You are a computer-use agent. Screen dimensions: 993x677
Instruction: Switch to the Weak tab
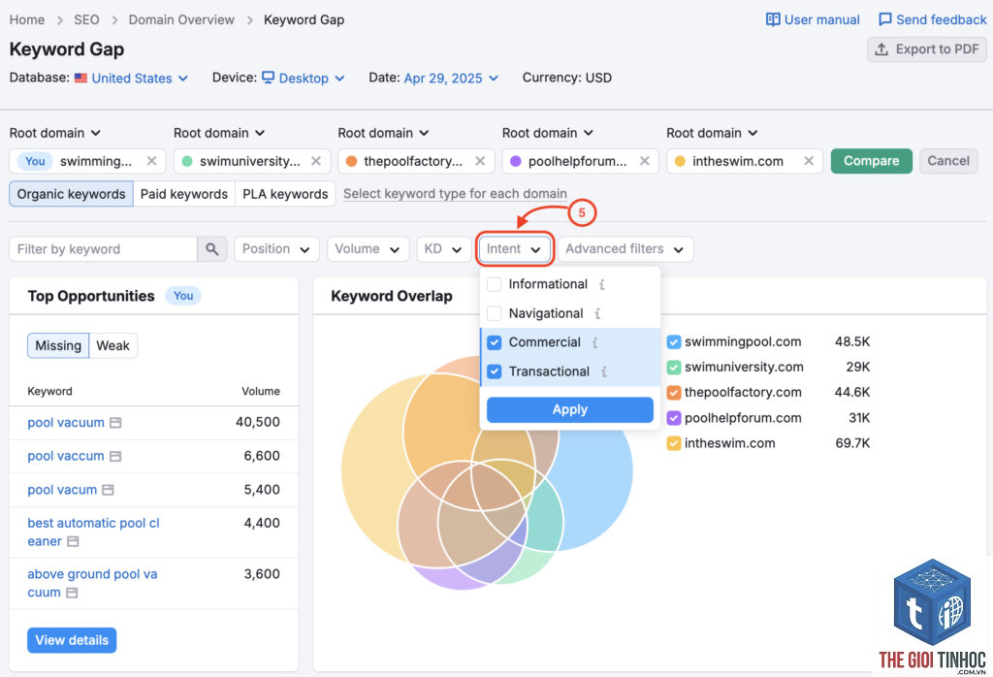(112, 346)
